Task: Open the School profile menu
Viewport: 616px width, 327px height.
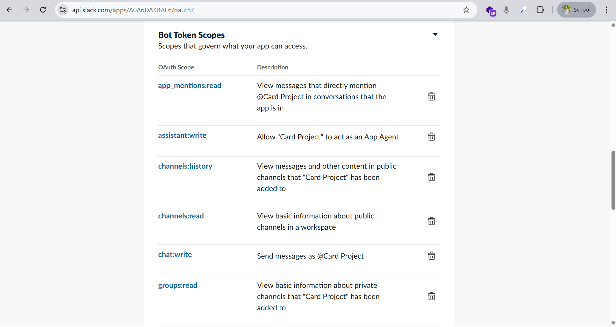Action: [576, 10]
